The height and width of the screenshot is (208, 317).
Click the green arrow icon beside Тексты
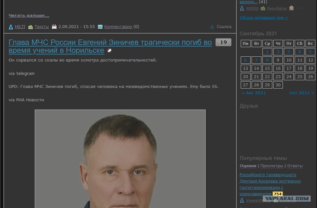click(31, 27)
